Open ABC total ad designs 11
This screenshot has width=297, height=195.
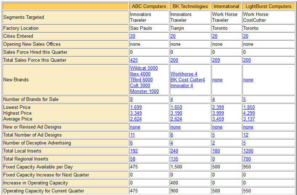[x=132, y=135]
